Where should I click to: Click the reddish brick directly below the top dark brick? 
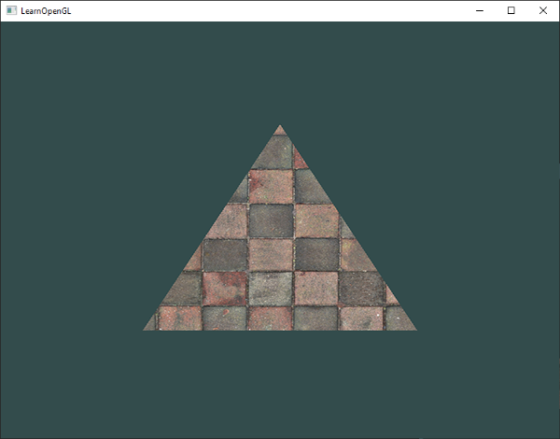pos(271,187)
